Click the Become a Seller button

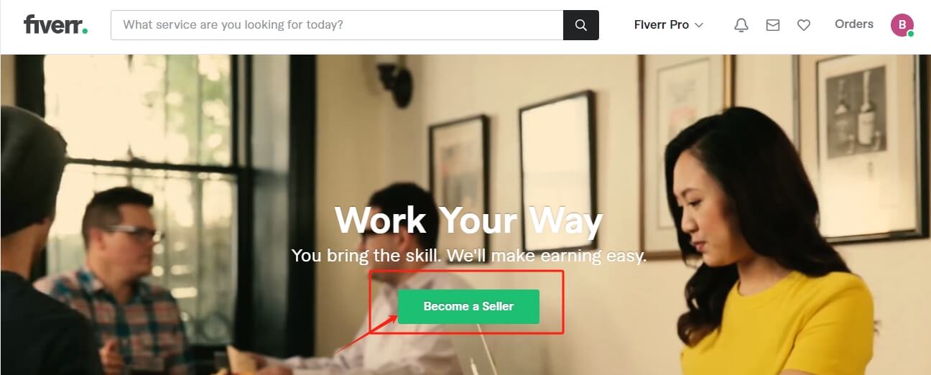(x=468, y=306)
